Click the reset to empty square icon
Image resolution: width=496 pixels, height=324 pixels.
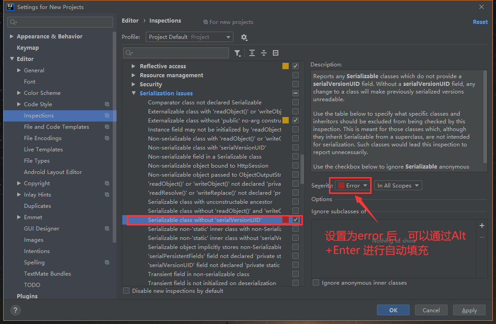[276, 53]
